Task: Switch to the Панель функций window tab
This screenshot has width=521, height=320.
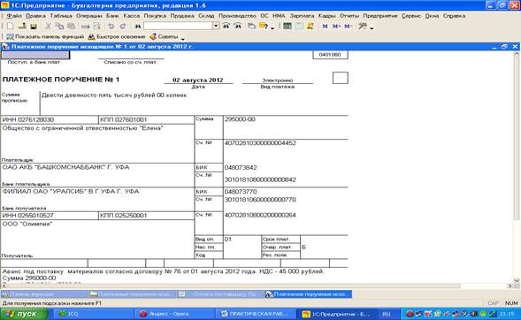Action: [44, 293]
